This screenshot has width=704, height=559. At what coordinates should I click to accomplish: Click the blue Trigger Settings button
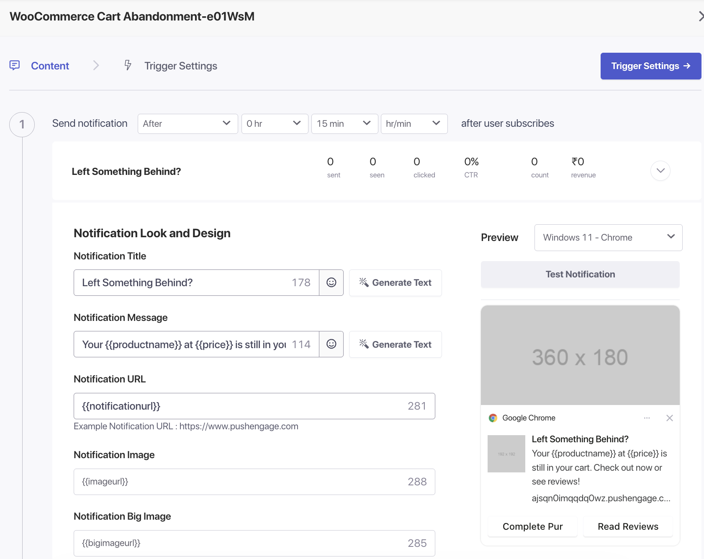tap(650, 66)
